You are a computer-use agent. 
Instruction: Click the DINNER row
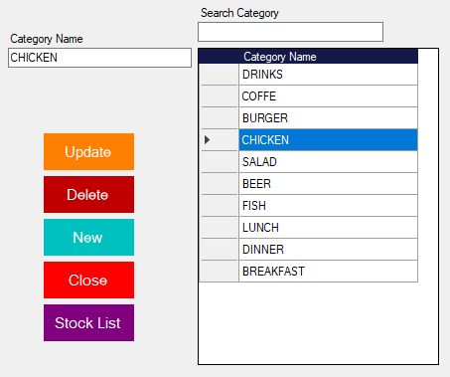pyautogui.click(x=328, y=250)
